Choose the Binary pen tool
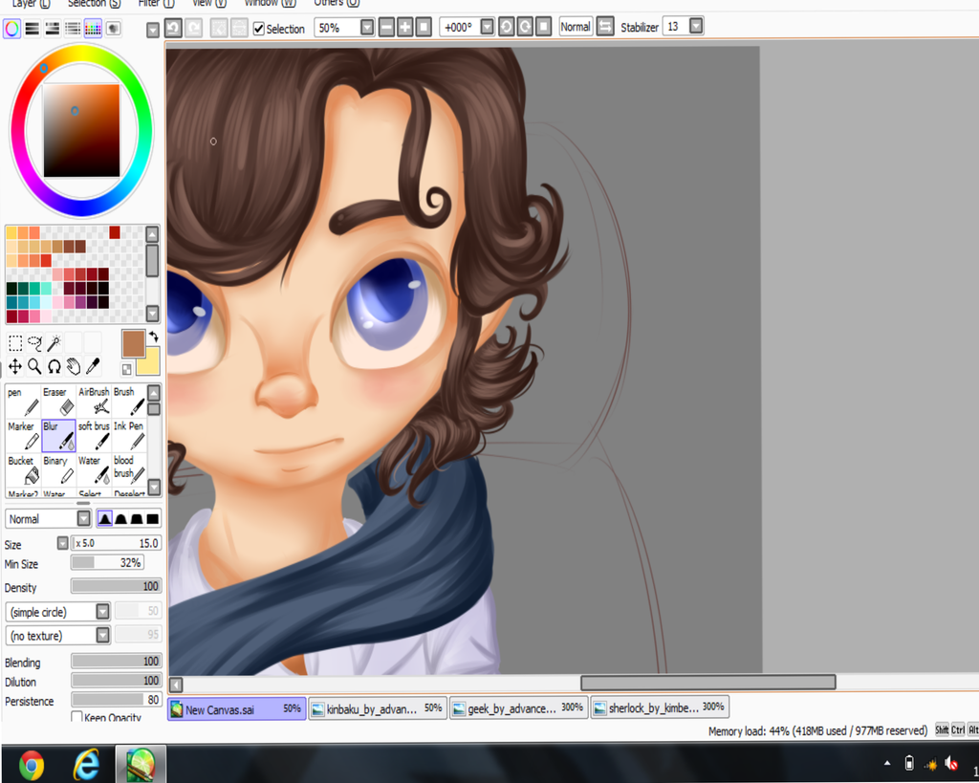979x783 pixels. coord(58,469)
